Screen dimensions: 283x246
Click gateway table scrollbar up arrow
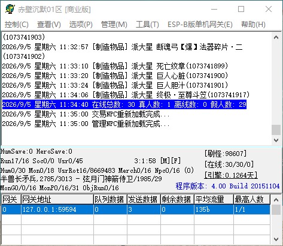276,200
